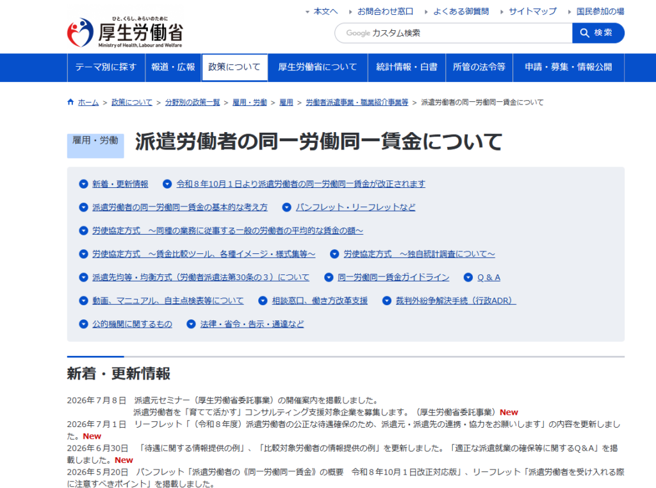
Task: Click arrow icon beside 平均的な賃金の額 link
Action: coord(84,231)
